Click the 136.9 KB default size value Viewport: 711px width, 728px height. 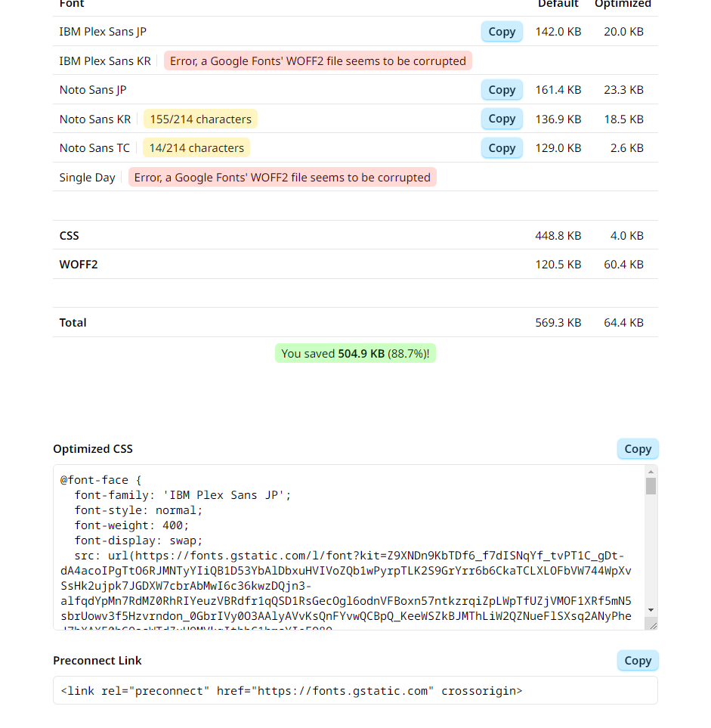click(558, 119)
